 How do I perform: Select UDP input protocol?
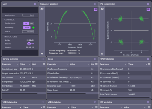[x=32, y=23]
